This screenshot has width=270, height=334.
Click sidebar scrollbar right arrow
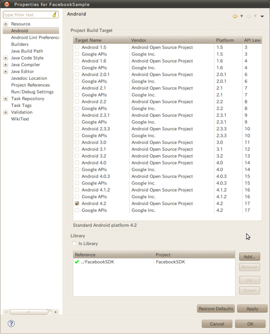tap(56, 312)
